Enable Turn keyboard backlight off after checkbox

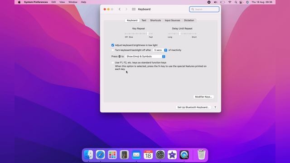coord(113,50)
